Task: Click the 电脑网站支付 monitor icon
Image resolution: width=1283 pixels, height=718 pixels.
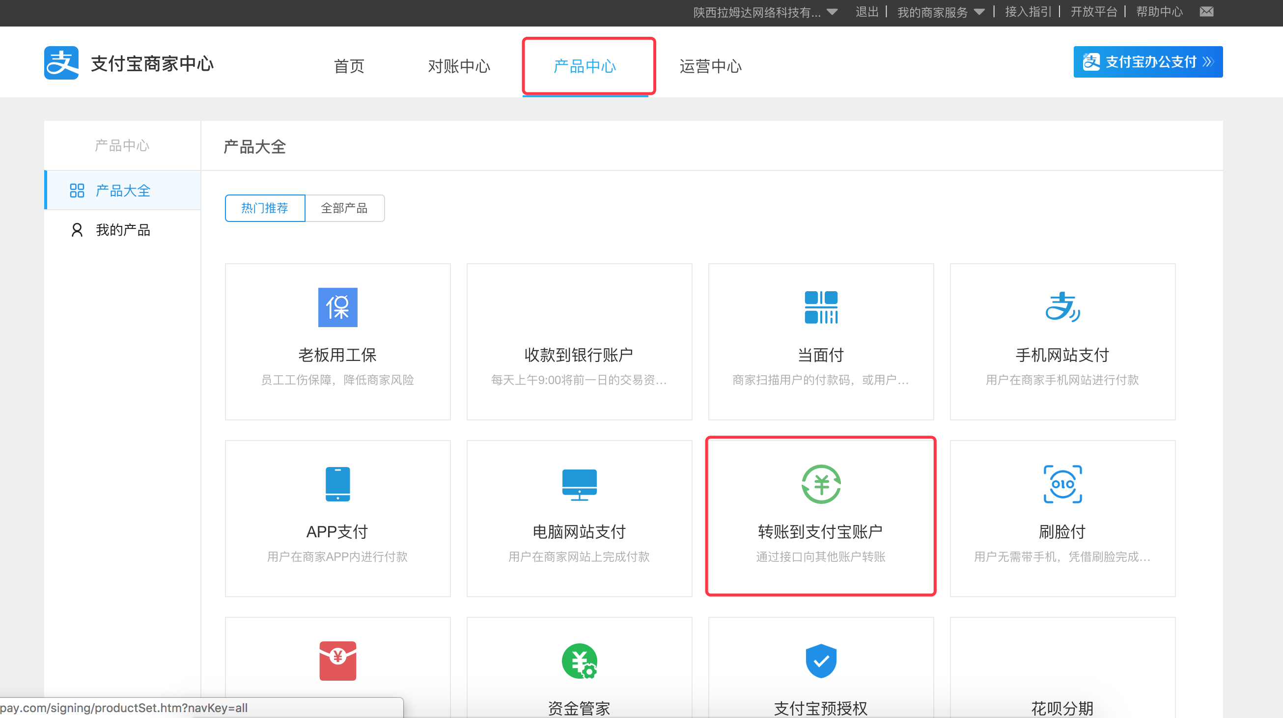Action: (x=579, y=484)
